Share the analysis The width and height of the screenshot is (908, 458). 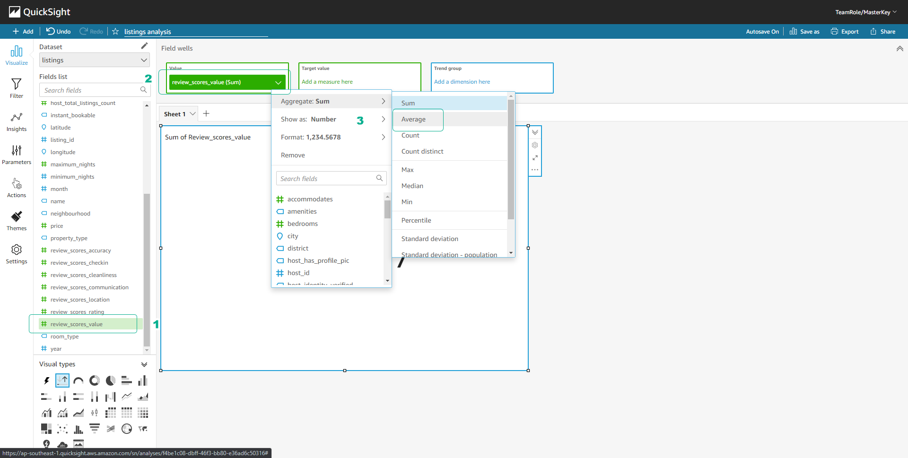pyautogui.click(x=883, y=31)
